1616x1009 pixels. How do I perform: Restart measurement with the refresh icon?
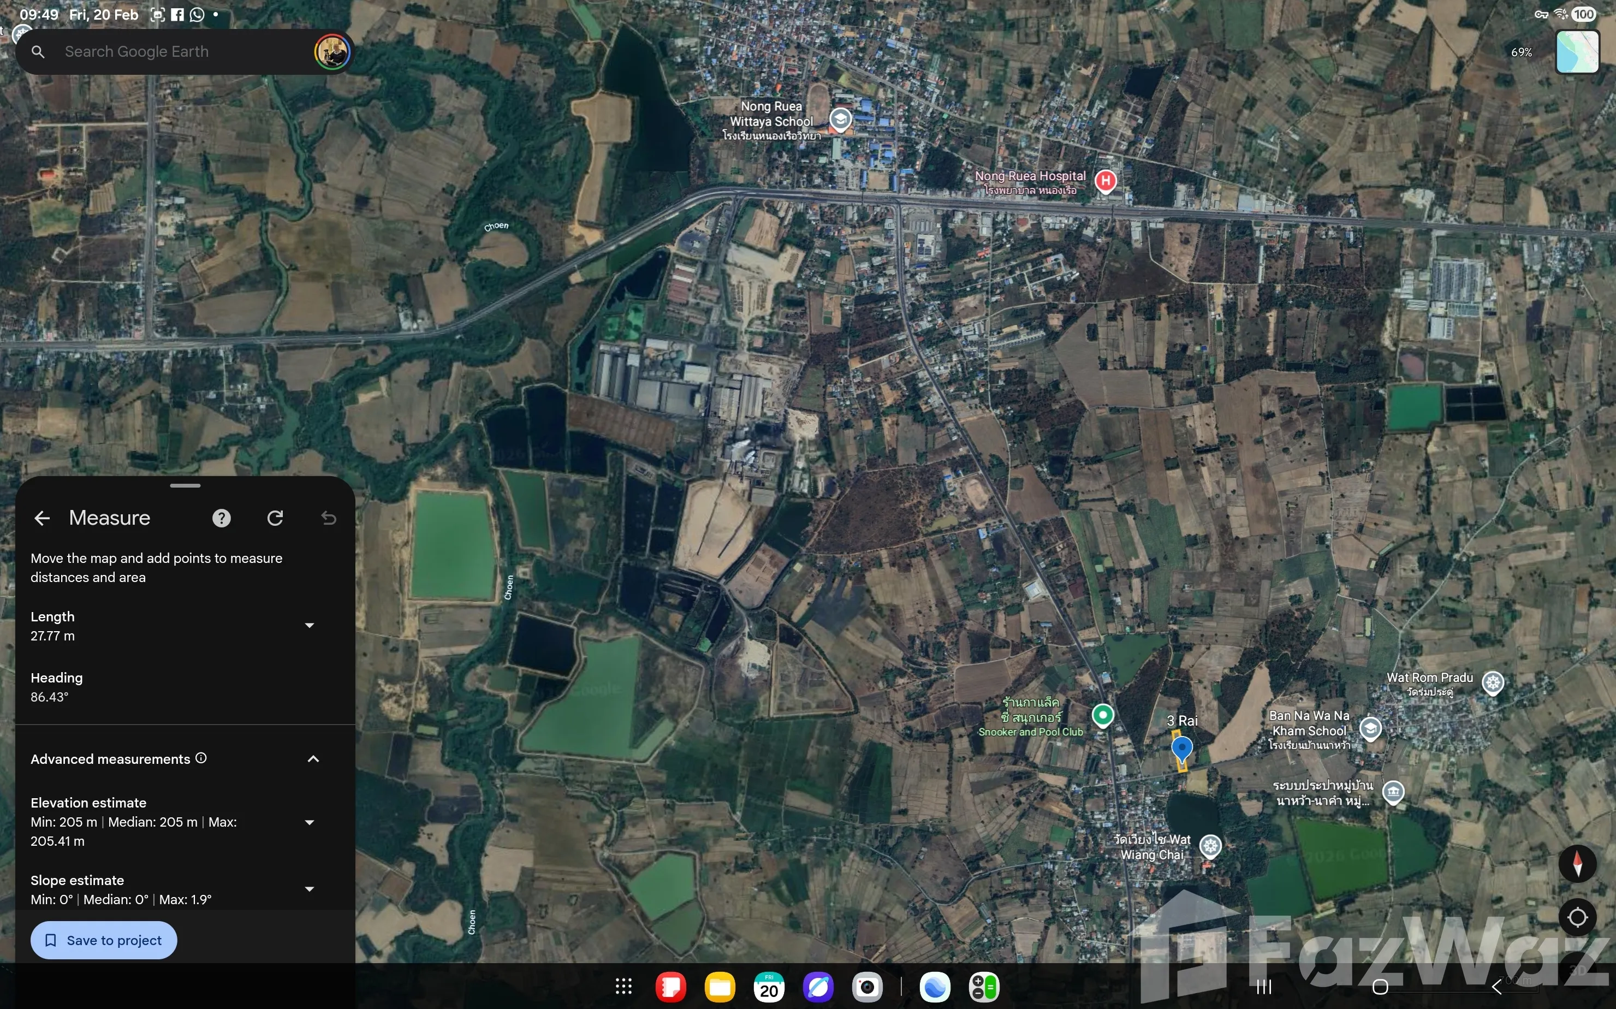[276, 519]
